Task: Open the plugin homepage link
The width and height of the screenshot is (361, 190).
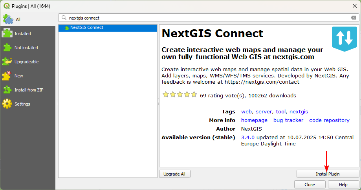Action: coord(254,120)
